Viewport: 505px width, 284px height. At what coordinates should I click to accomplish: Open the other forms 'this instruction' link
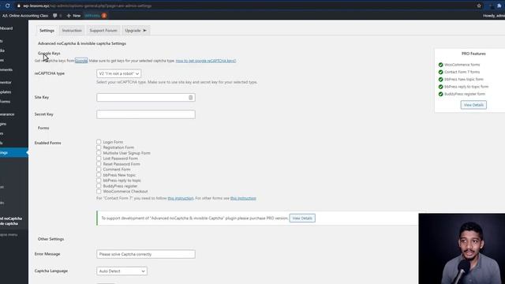(x=243, y=198)
